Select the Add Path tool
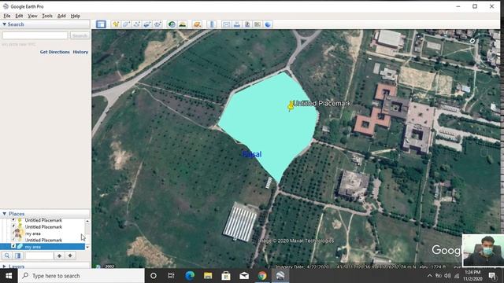504x283 pixels. [136, 24]
